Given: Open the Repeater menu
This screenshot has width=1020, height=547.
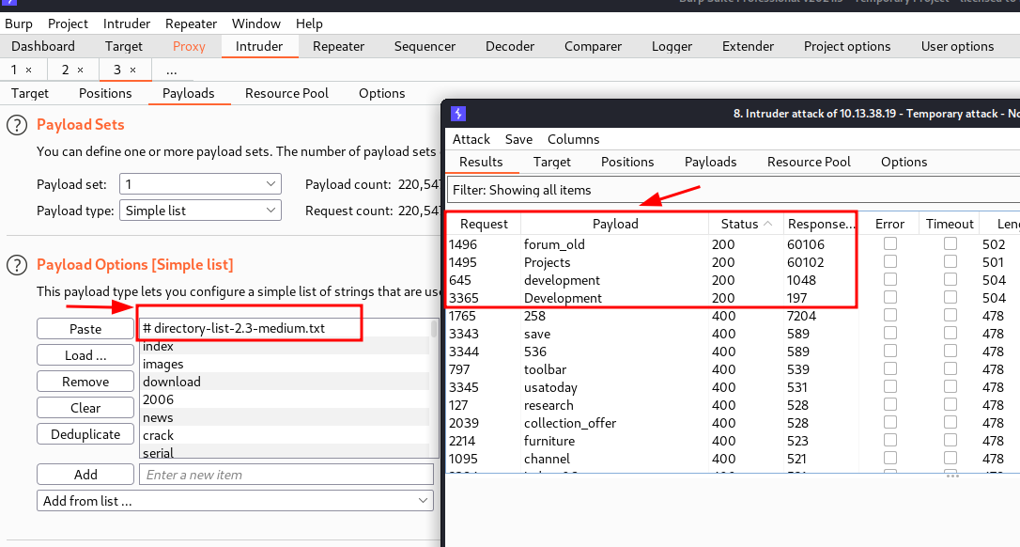Looking at the screenshot, I should [191, 24].
